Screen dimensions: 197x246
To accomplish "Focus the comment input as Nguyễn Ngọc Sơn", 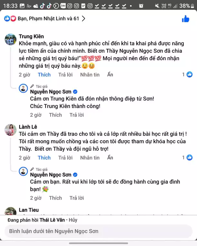I will (x=98, y=231).
